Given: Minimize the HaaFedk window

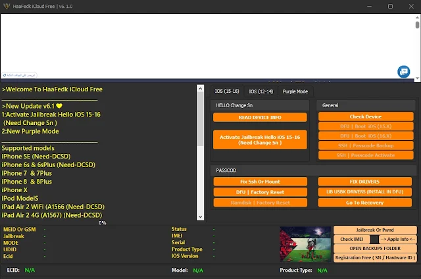Looking at the screenshot, I should click(370, 6).
